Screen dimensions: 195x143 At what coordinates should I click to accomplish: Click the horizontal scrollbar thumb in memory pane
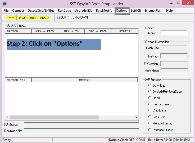tap(54, 117)
